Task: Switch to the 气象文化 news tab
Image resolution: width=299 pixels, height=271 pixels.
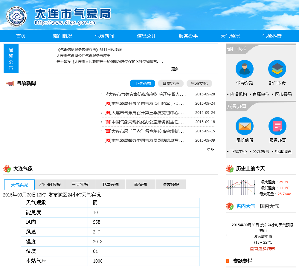Action: [x=199, y=83]
